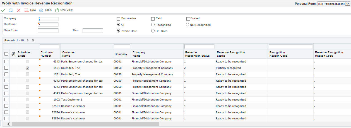Click the red Close X icon
Viewport: 351px width, 128px height.
(19, 10)
